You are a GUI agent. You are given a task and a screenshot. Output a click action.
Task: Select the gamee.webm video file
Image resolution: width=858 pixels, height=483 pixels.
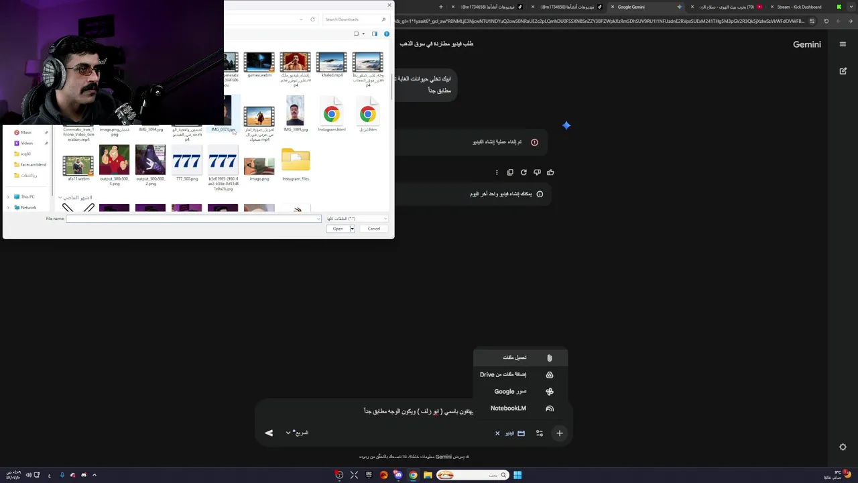pos(259,65)
